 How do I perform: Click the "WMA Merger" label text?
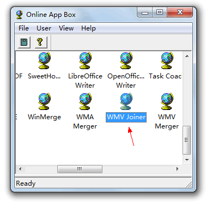tap(85, 121)
